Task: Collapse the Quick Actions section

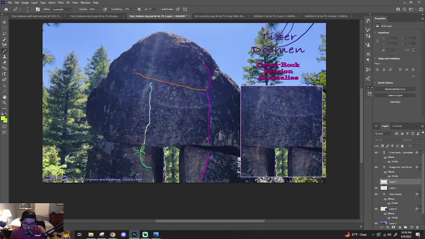Action: point(375,83)
